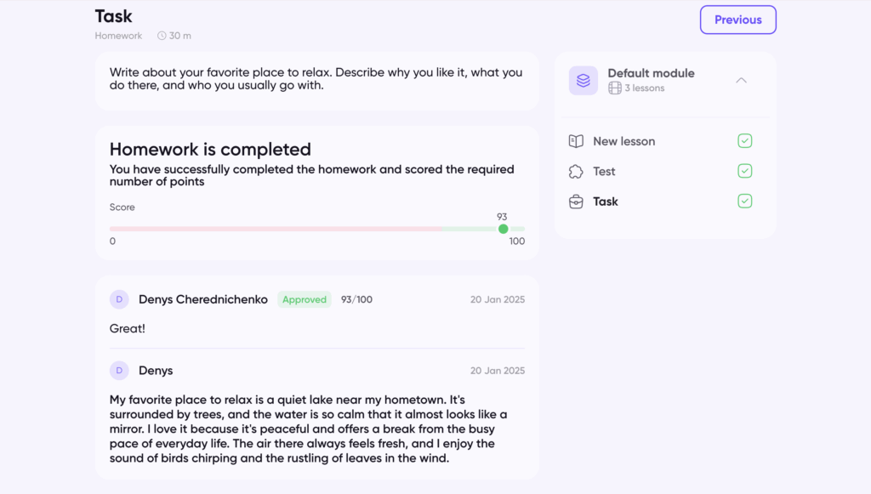Click the student avatar next to Denys
871x494 pixels.
(x=119, y=371)
